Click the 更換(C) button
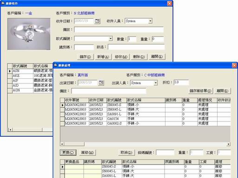The image size is (238, 178). [68, 153]
